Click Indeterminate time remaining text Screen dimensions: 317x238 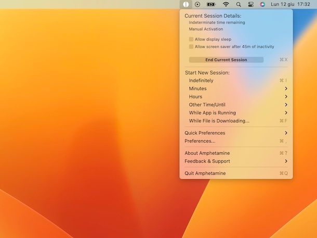(217, 22)
